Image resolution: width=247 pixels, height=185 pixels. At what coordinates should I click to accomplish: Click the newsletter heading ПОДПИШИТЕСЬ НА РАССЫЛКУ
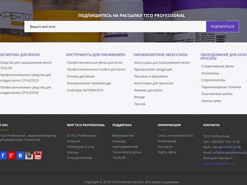click(132, 15)
